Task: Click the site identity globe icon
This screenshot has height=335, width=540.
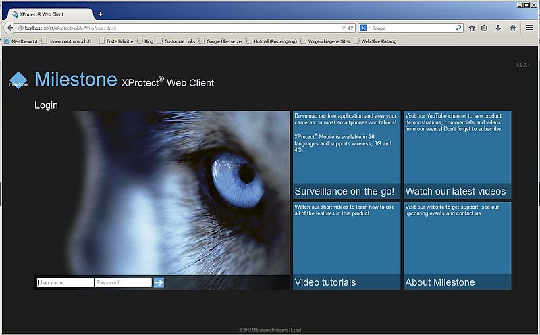Action: [20, 28]
